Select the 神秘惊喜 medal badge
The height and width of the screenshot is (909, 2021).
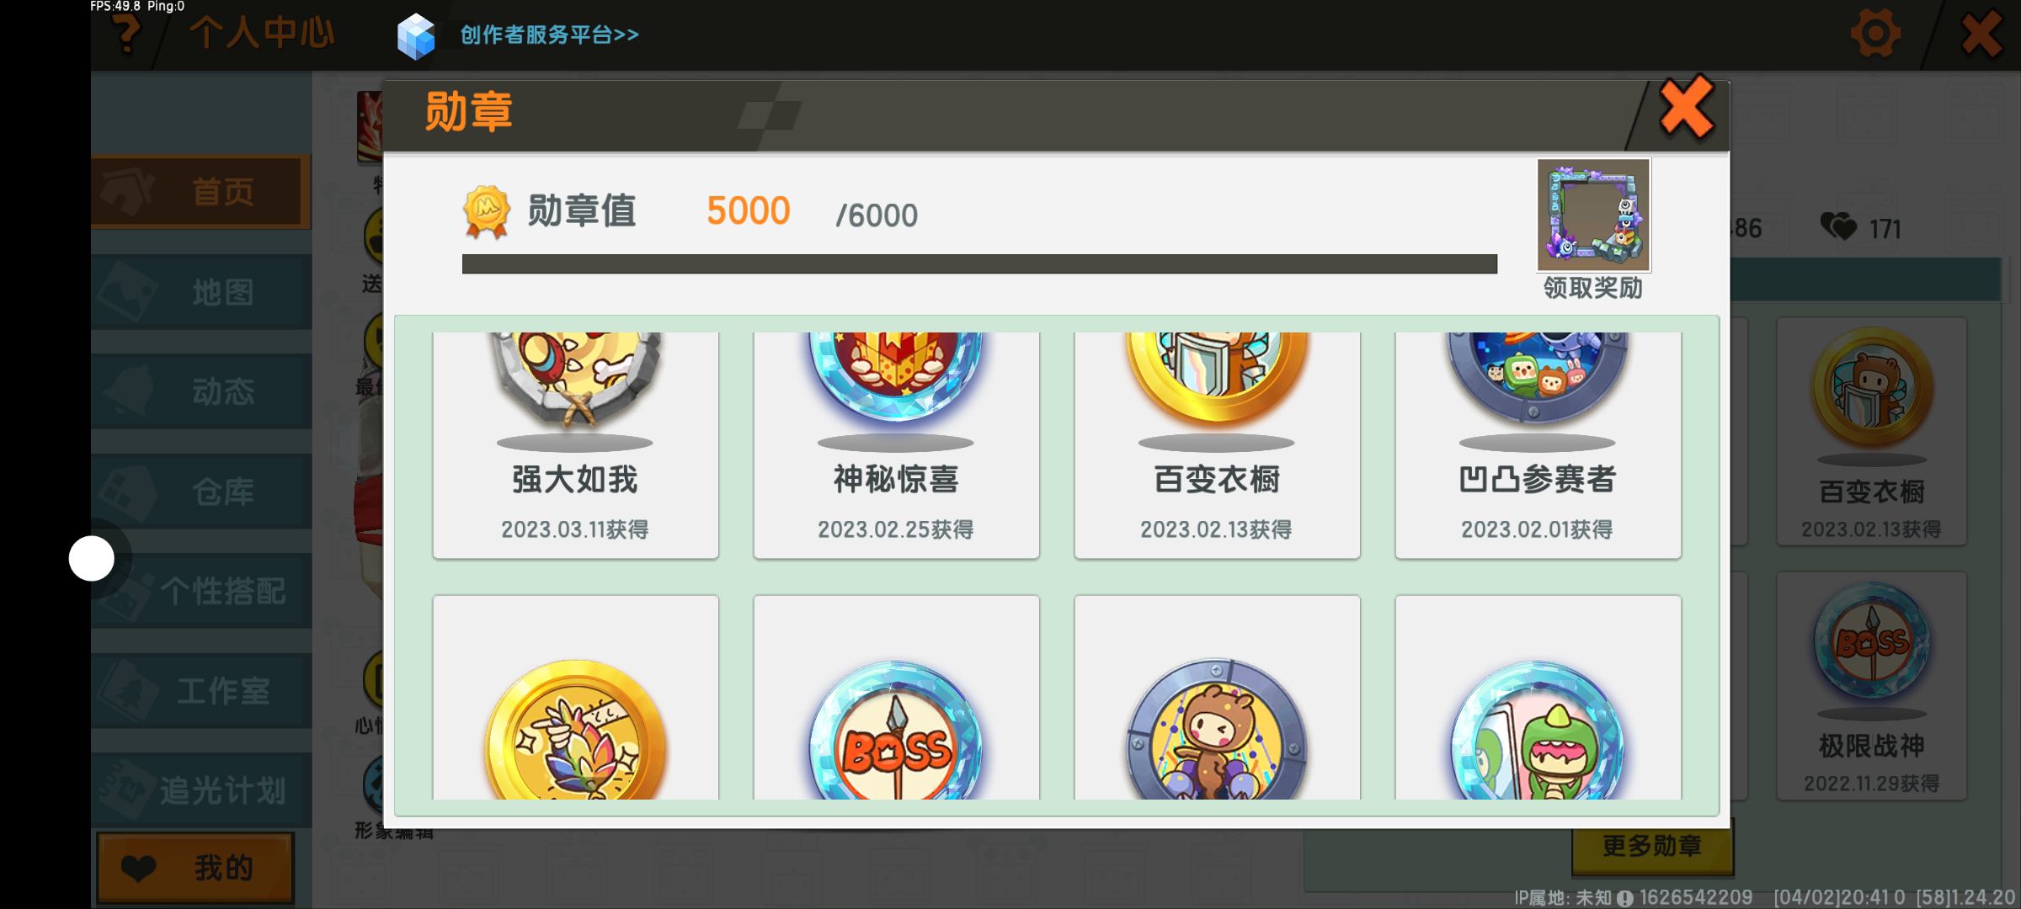(x=896, y=444)
